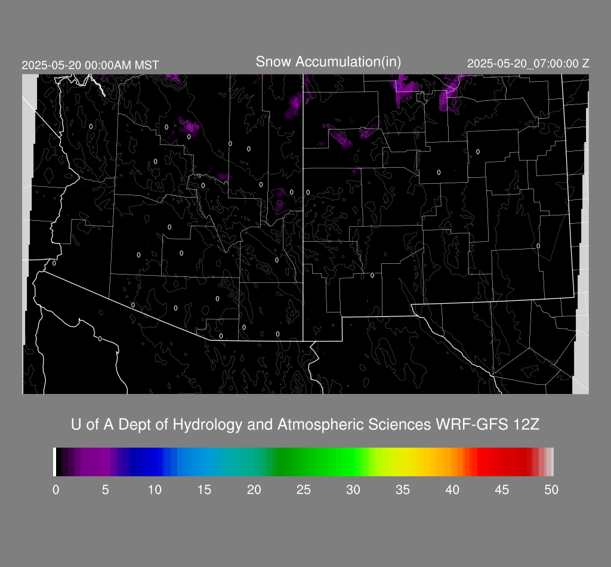Click the 'Snow Accumulation(in)' title text

[328, 62]
